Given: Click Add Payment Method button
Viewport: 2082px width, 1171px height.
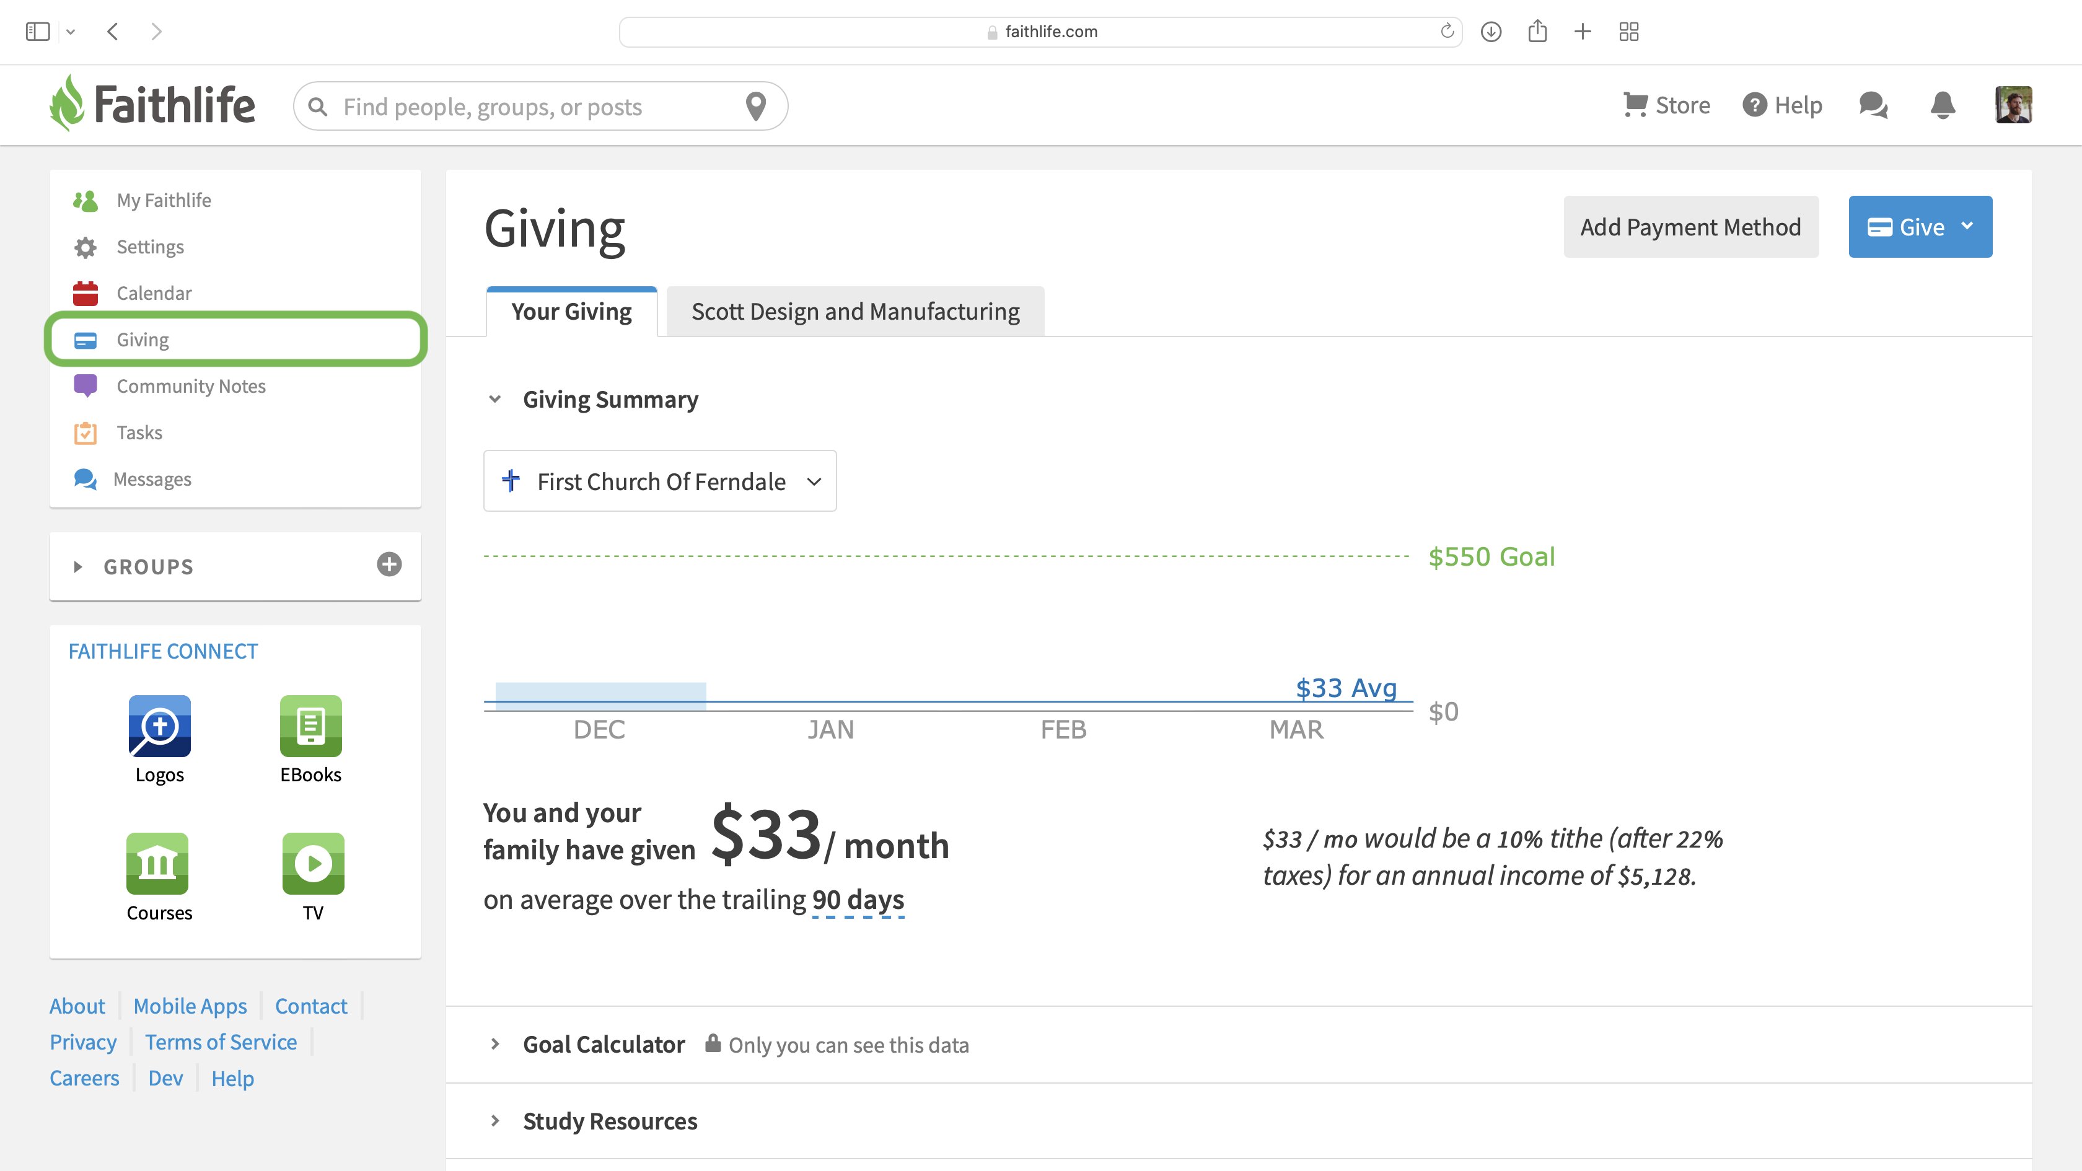Looking at the screenshot, I should pos(1691,226).
